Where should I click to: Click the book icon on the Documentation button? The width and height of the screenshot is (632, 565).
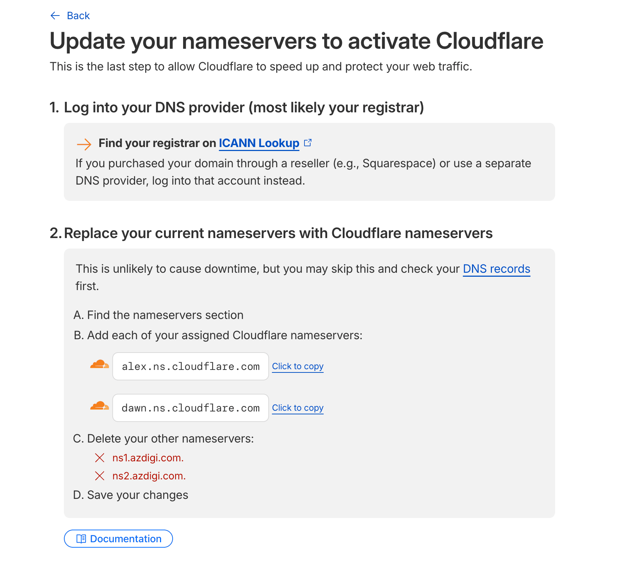click(x=81, y=539)
